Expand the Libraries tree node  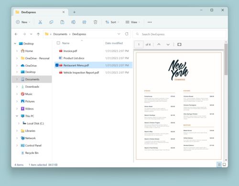point(17,131)
